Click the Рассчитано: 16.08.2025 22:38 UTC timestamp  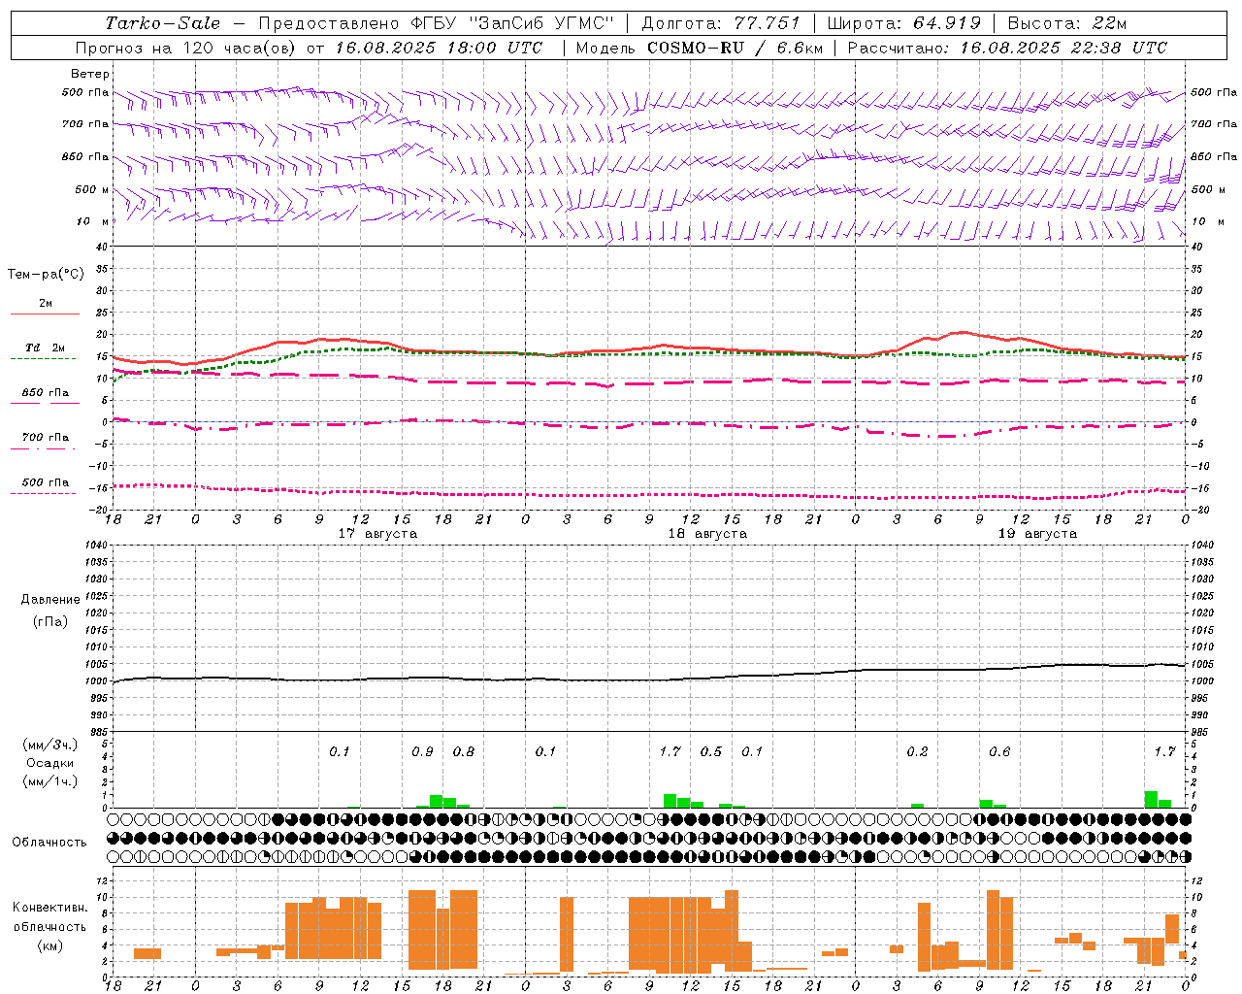click(x=1007, y=48)
